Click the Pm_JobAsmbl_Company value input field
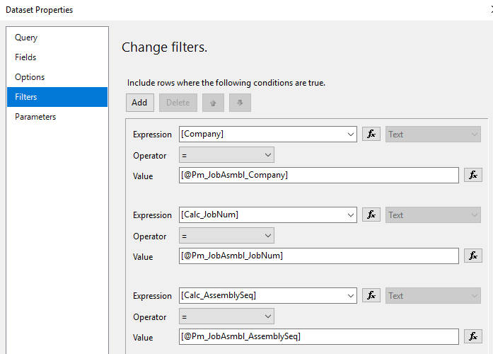Viewport: 493px width, 354px height. [319, 175]
